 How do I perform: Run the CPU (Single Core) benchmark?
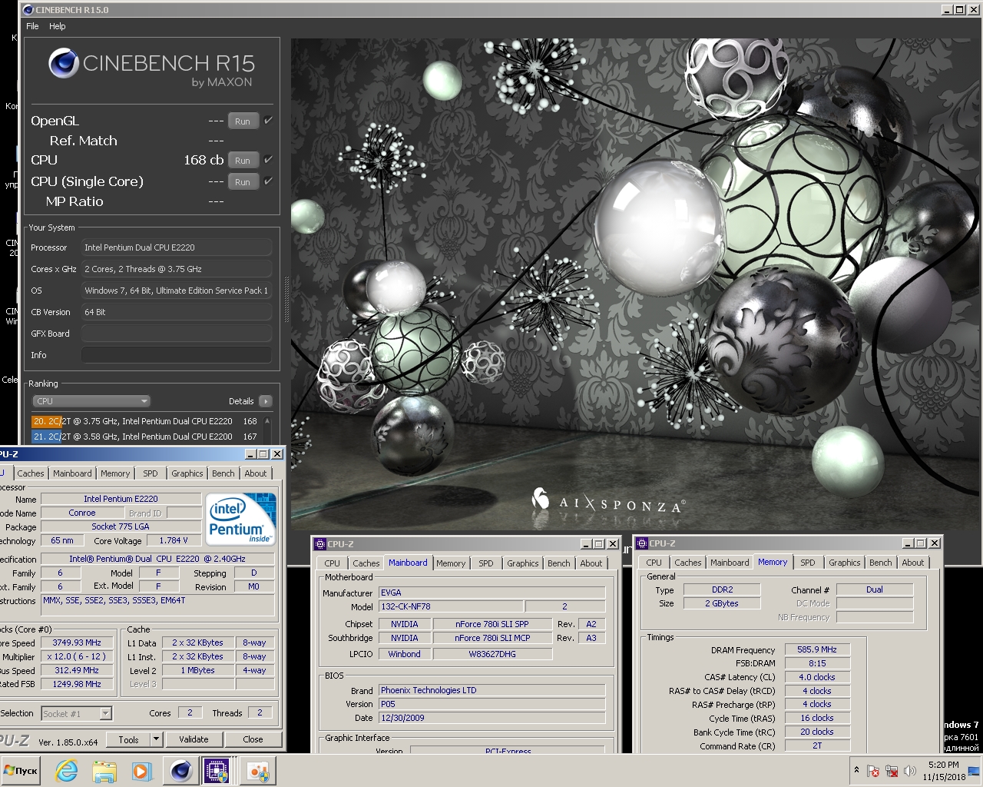tap(243, 182)
